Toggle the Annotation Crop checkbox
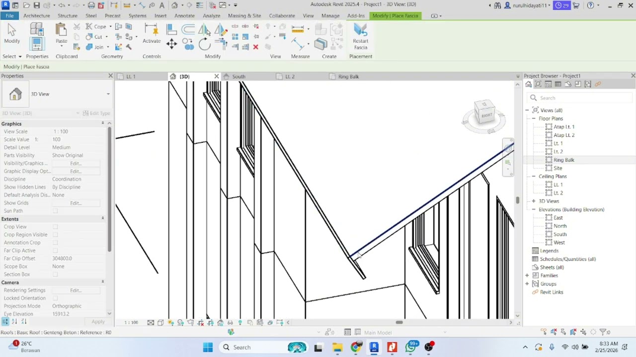The width and height of the screenshot is (636, 357). [x=55, y=242]
